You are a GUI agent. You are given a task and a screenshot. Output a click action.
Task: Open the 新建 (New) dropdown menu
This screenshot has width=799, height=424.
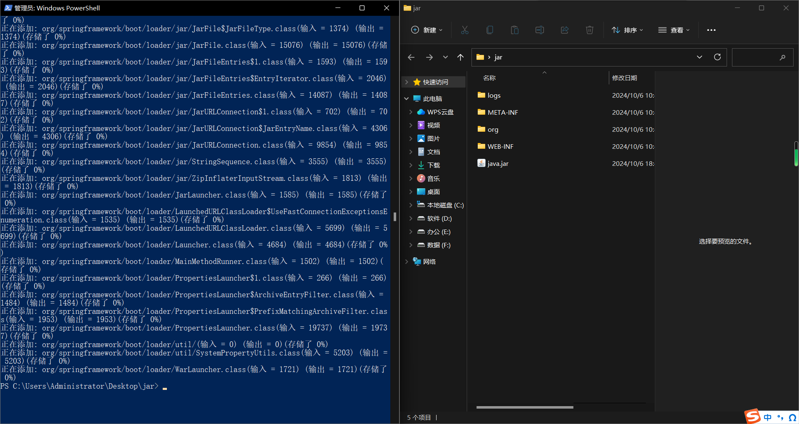[x=427, y=30]
